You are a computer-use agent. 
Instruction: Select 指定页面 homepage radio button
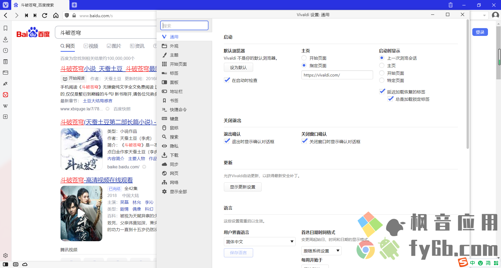tap(304, 65)
